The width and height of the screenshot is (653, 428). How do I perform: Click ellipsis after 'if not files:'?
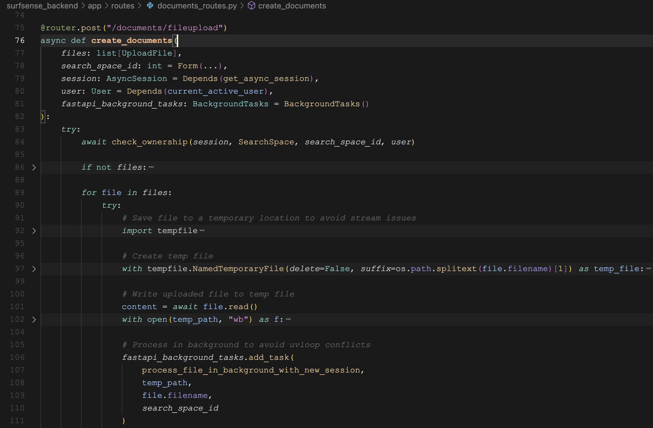[151, 167]
